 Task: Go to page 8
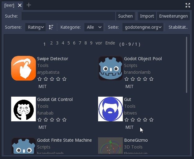85,43
